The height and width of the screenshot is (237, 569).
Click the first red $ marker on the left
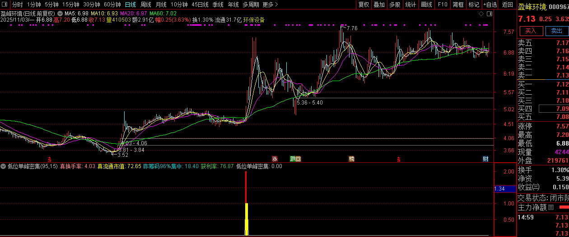click(50, 159)
